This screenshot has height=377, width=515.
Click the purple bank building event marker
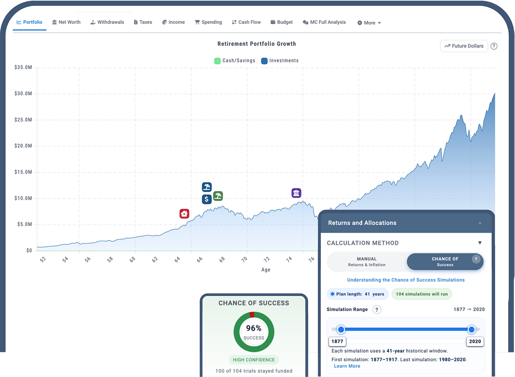point(296,193)
